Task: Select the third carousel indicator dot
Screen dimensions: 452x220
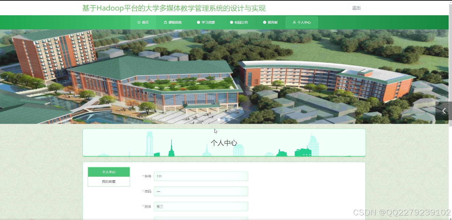Action: tap(229, 119)
